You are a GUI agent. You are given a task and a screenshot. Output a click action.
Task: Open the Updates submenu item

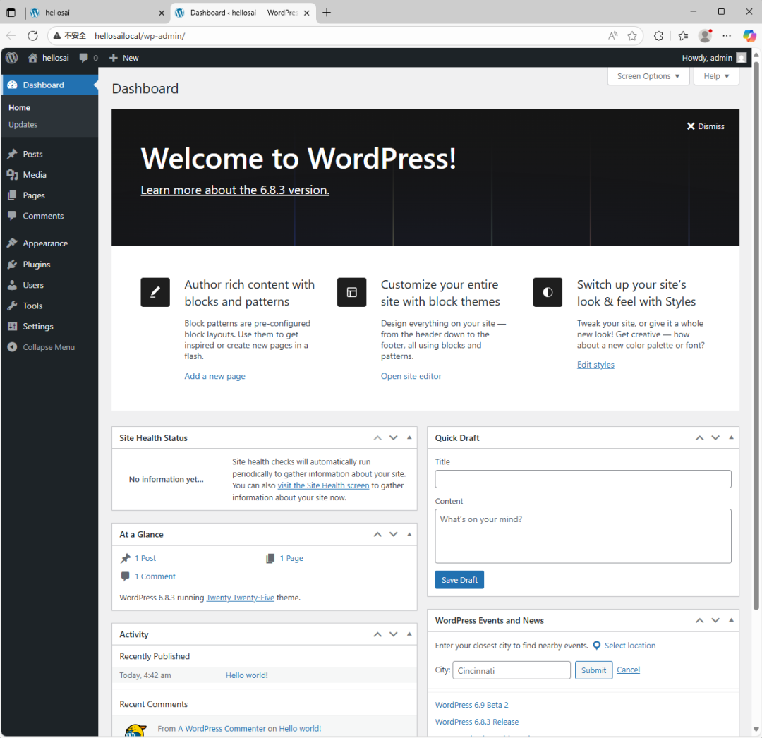23,125
